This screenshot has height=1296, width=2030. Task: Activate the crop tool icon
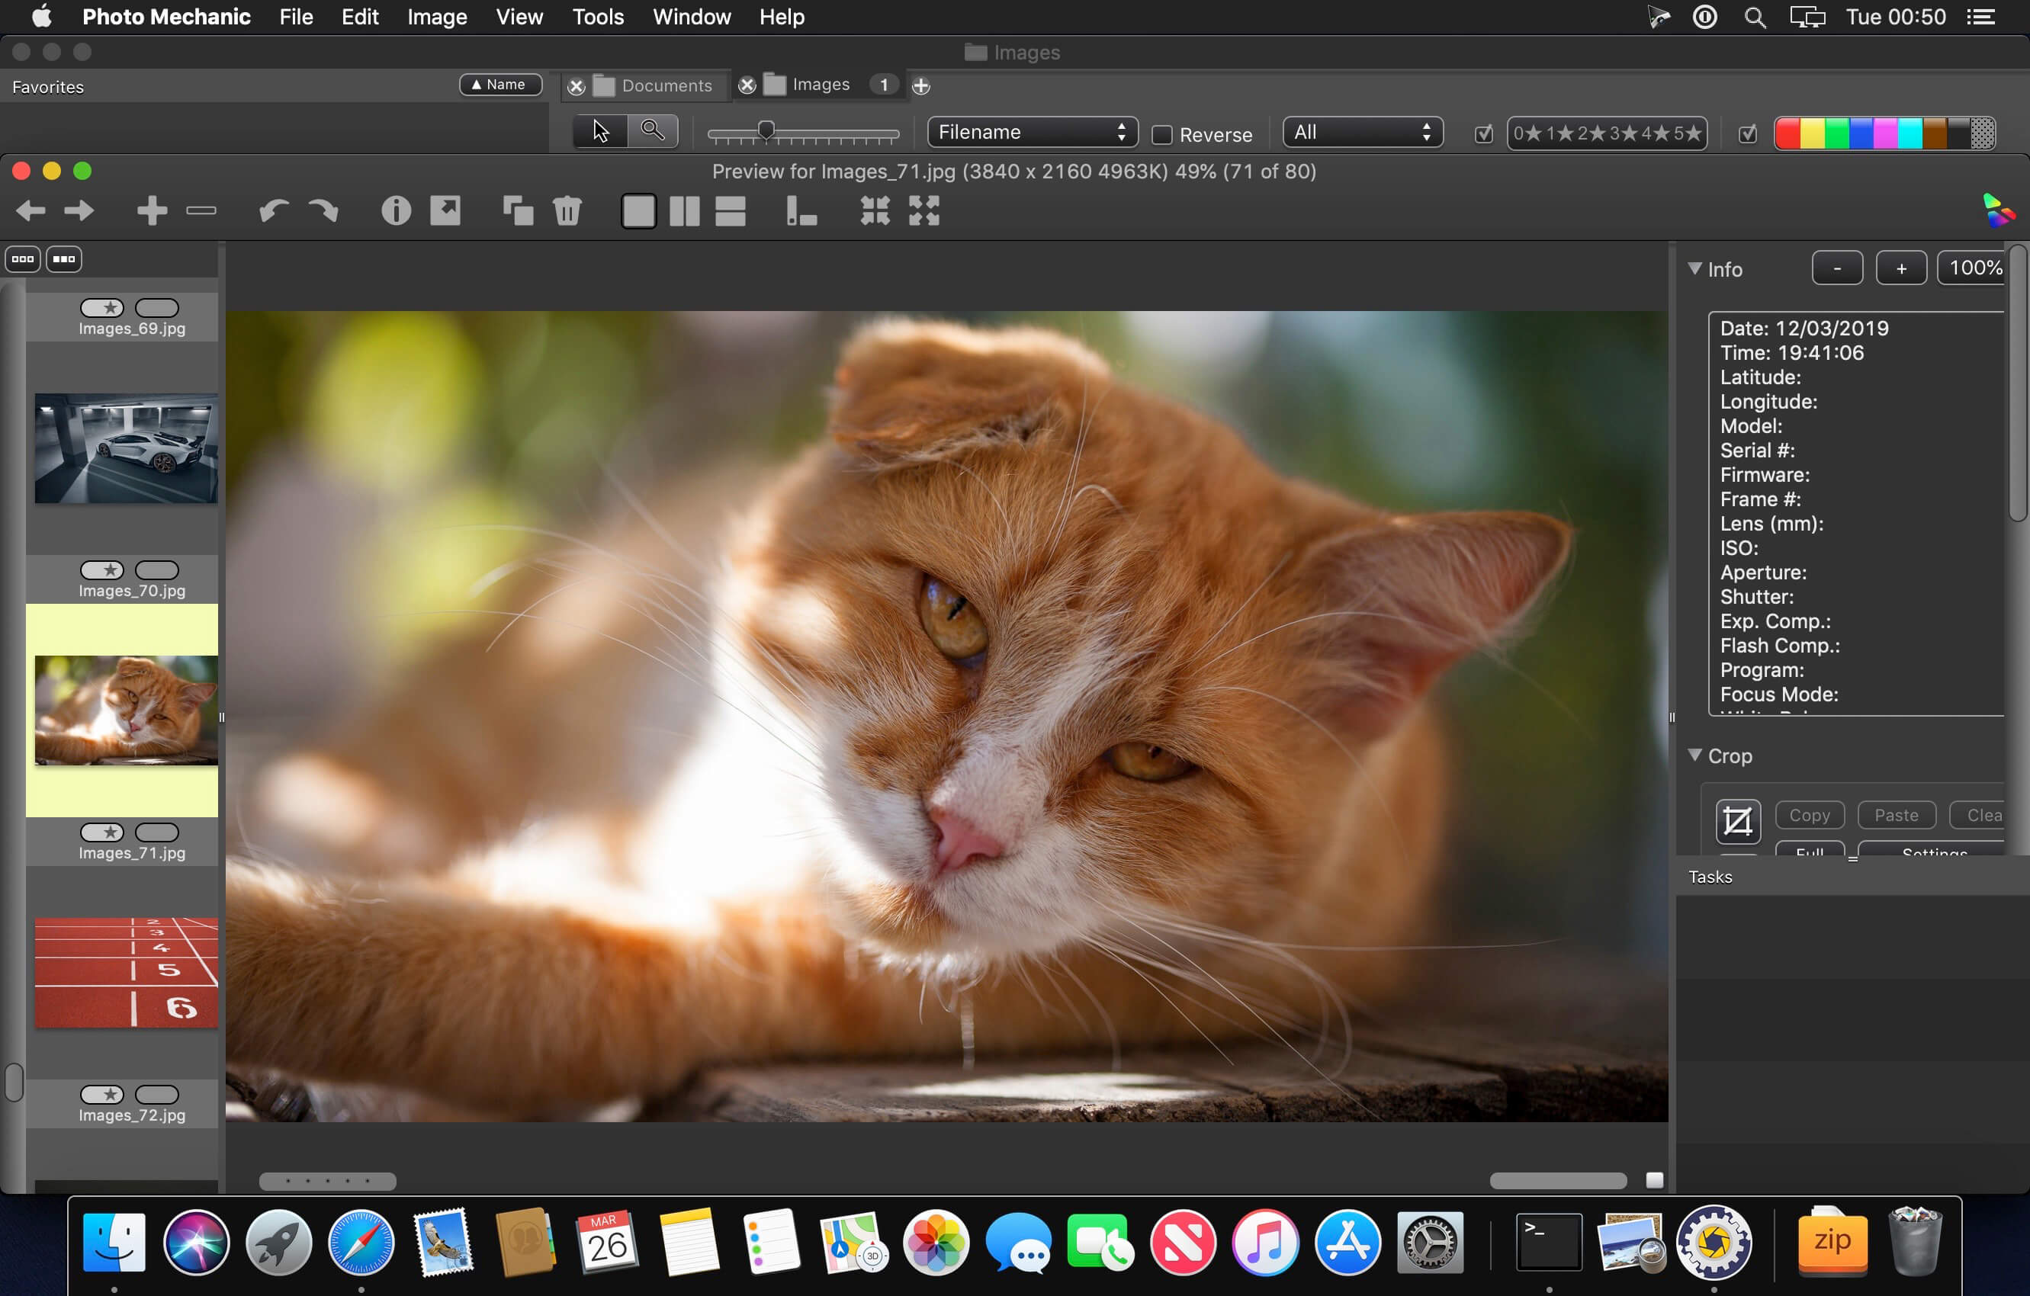point(1737,821)
